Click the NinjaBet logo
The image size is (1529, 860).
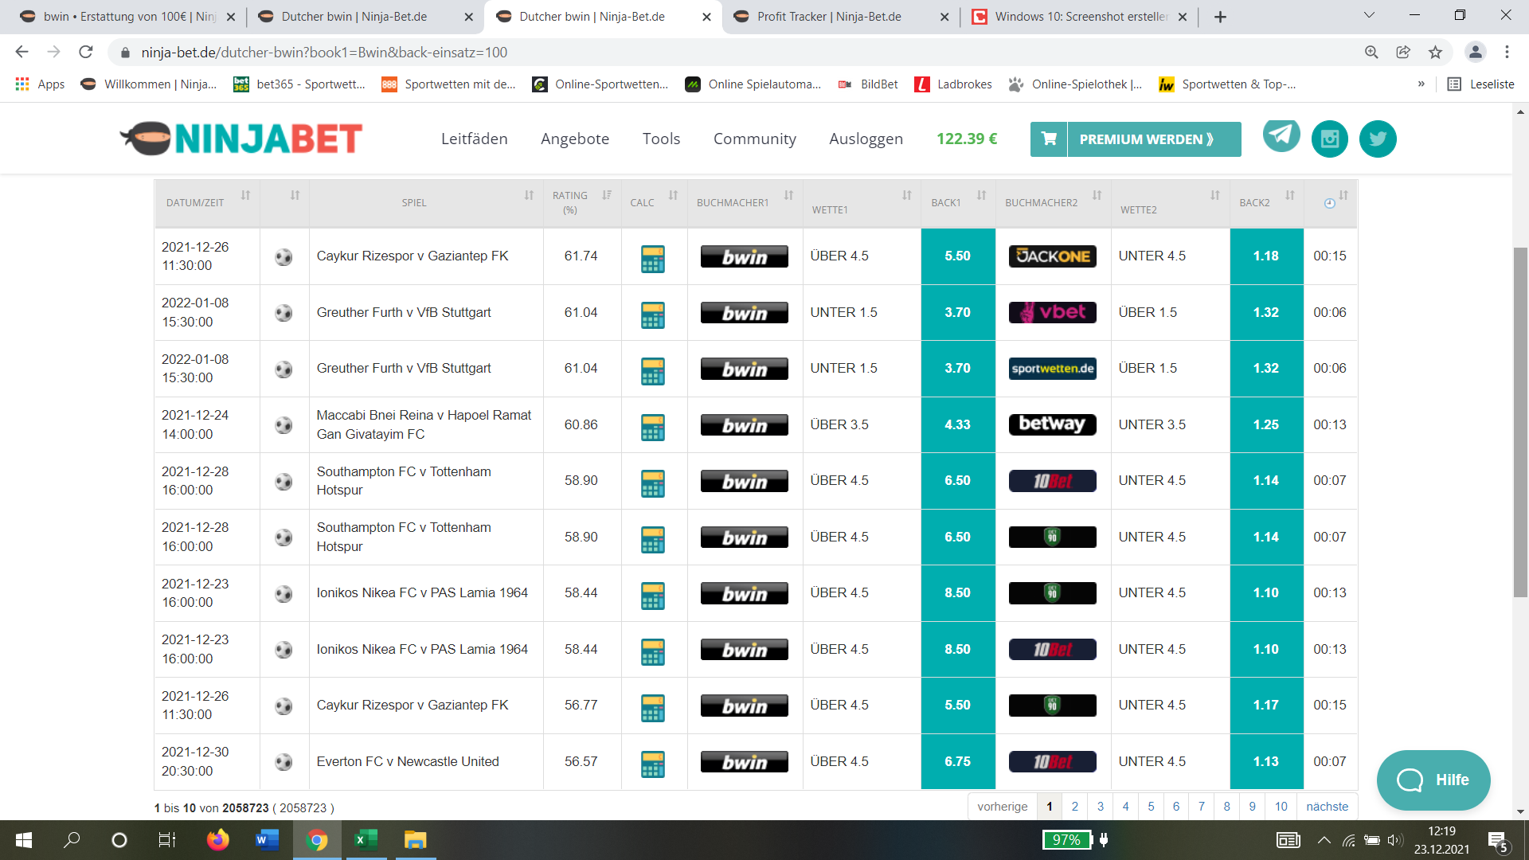point(241,139)
